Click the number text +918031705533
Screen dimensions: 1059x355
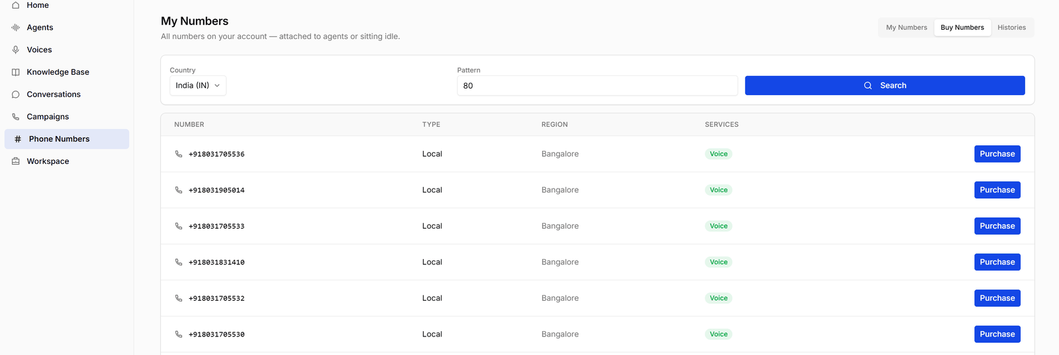(x=216, y=226)
